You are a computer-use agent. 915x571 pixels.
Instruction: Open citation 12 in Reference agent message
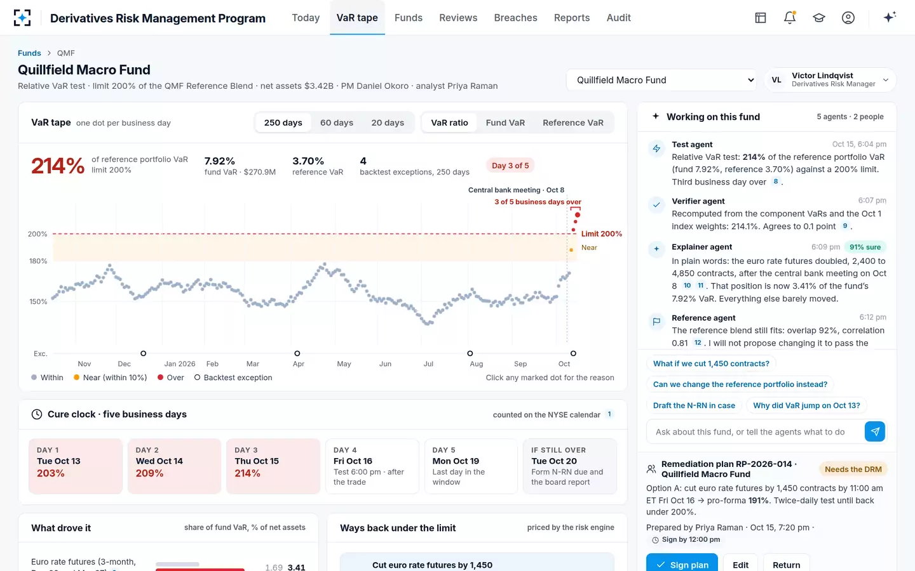(x=698, y=343)
